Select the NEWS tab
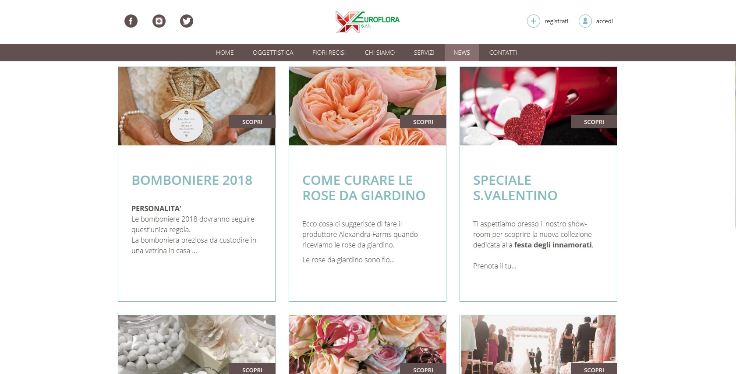 click(462, 53)
